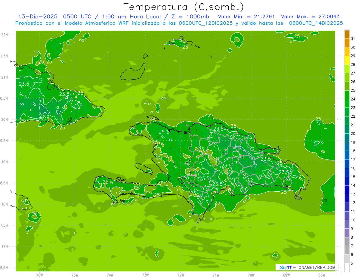Click the 68W longitude axis label
This screenshot has height=279, width=361.
322,275
